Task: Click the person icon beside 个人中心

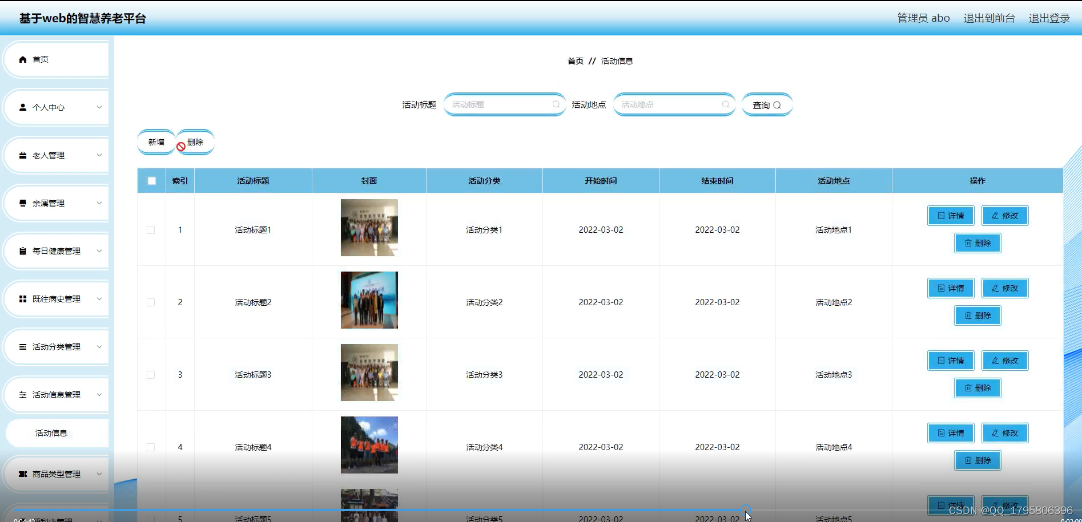Action: tap(23, 107)
